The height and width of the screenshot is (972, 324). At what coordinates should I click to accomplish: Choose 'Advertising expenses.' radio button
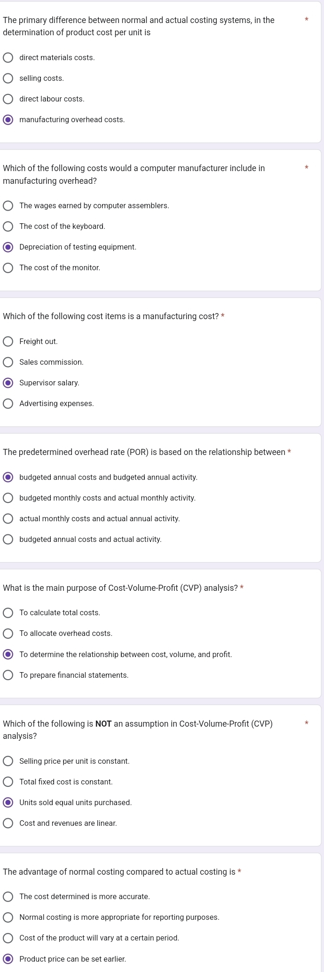point(8,404)
